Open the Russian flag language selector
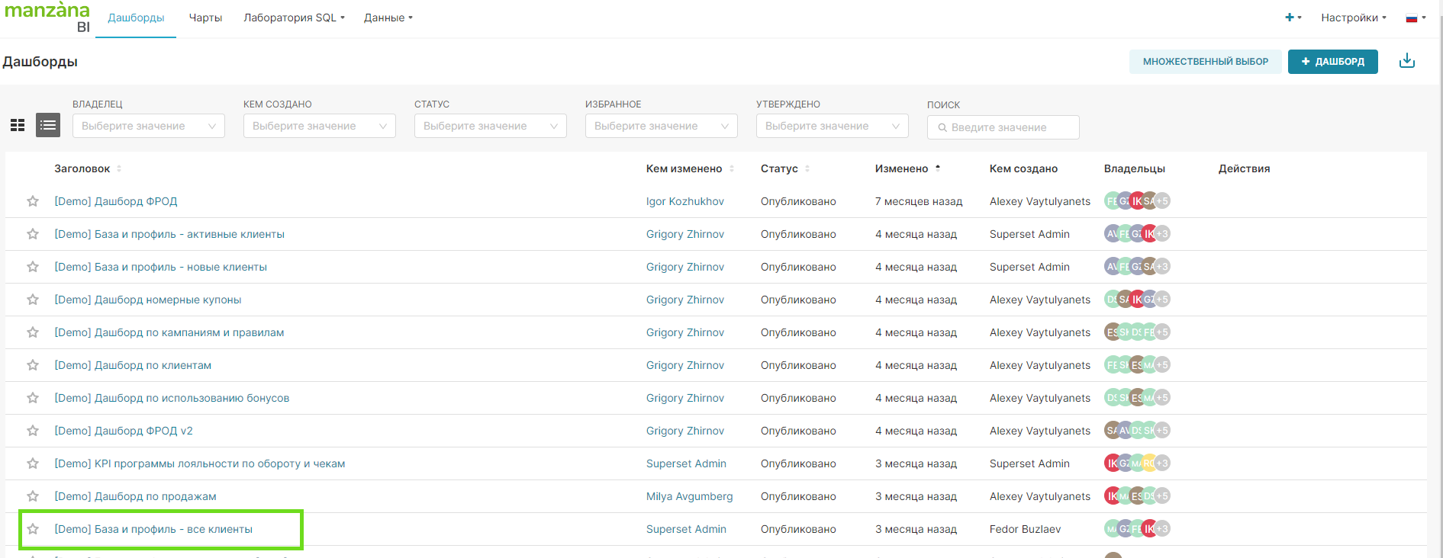 click(x=1415, y=18)
